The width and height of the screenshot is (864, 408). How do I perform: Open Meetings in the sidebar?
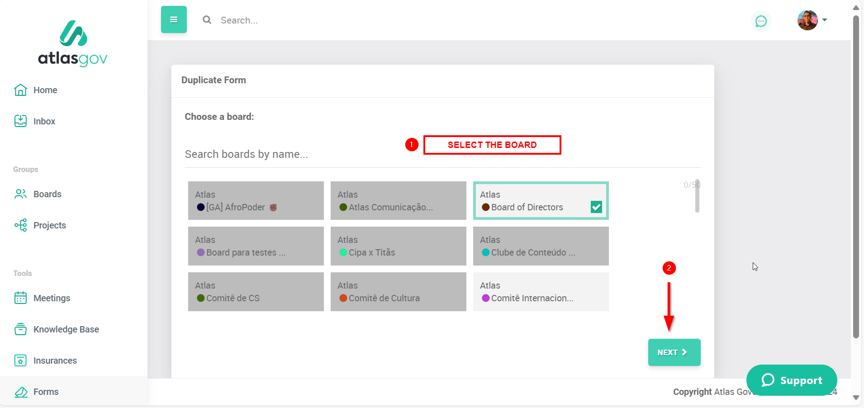point(52,298)
